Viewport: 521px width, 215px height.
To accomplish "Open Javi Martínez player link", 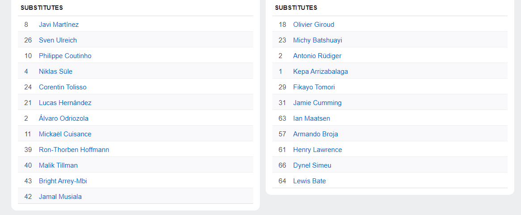I will (59, 25).
